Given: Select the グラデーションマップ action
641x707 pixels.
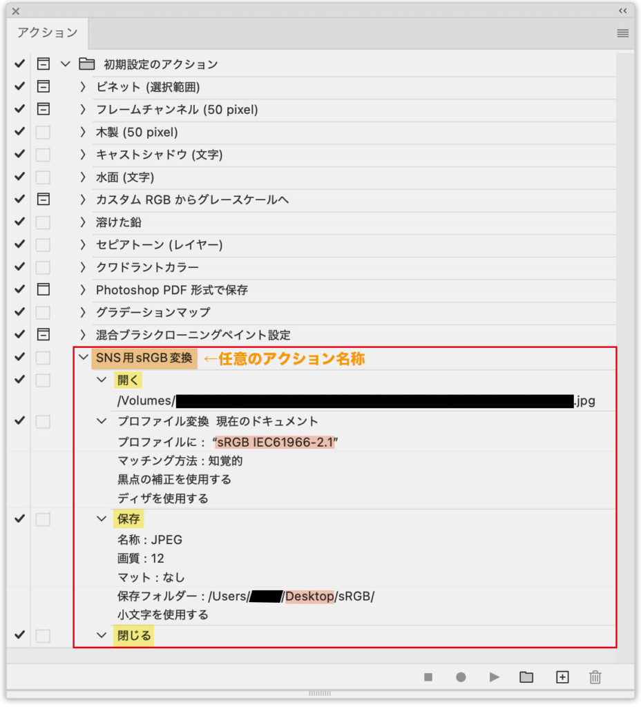Looking at the screenshot, I should pos(153,313).
